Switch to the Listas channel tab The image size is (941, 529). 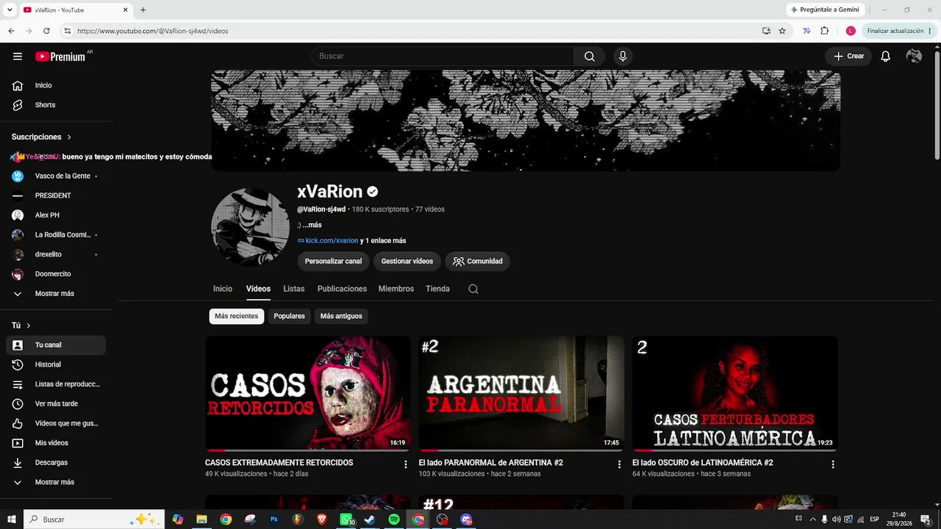click(294, 289)
